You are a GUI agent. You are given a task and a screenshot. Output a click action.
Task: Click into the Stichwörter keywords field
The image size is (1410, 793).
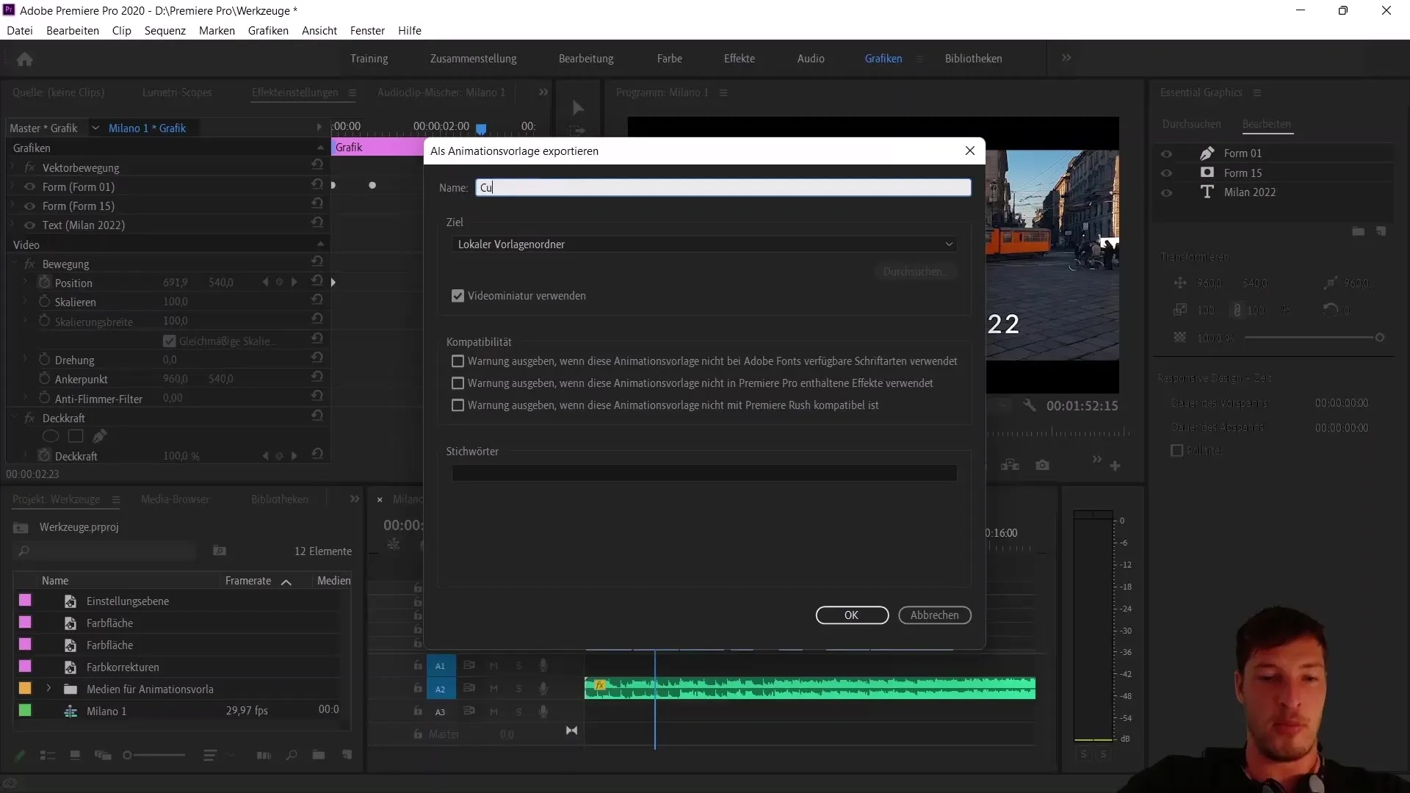(x=704, y=474)
